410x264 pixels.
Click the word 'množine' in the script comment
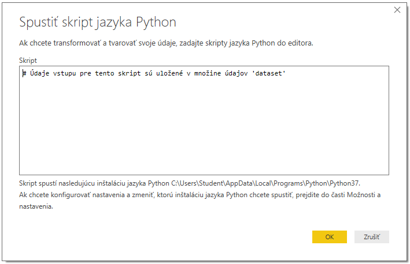(x=208, y=73)
